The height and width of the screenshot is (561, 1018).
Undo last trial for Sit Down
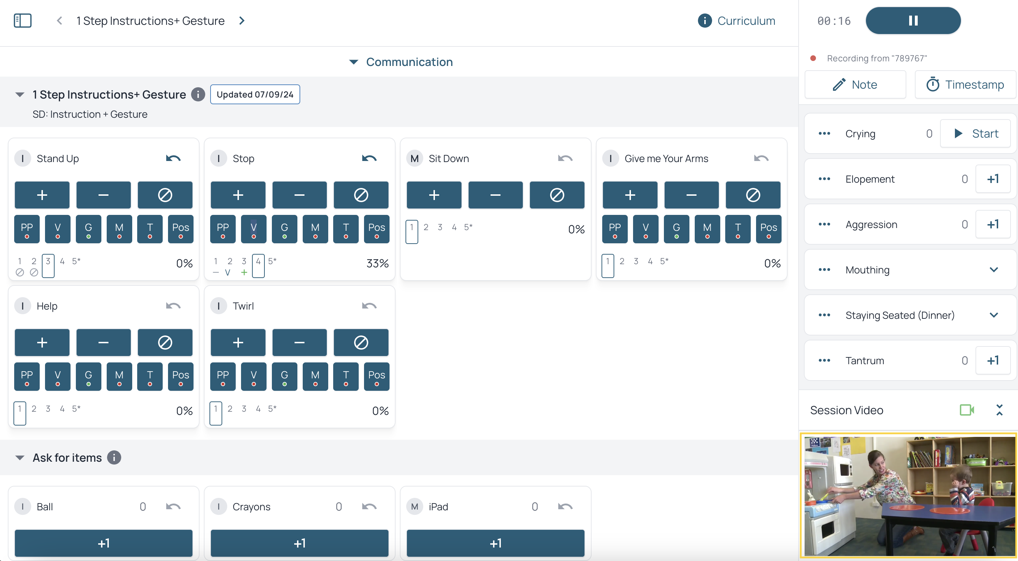click(x=565, y=159)
